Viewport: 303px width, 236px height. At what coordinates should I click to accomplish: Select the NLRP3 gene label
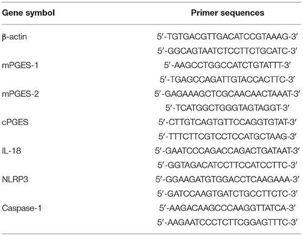point(15,179)
